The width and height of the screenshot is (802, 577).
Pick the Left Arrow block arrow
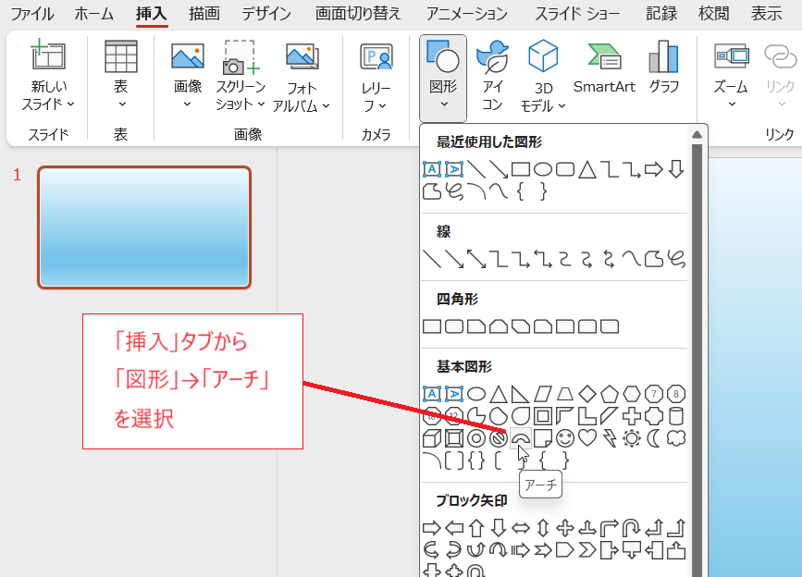tap(454, 527)
